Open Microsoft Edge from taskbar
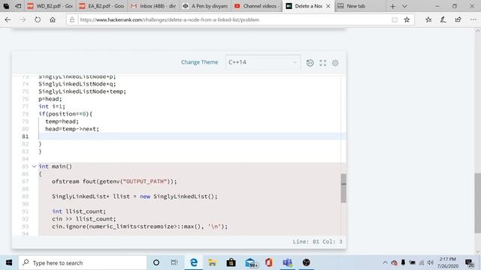The image size is (481, 270). 194,262
